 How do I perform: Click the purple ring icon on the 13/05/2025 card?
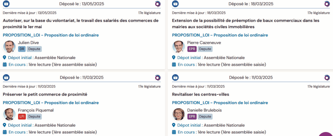click(158, 4)
